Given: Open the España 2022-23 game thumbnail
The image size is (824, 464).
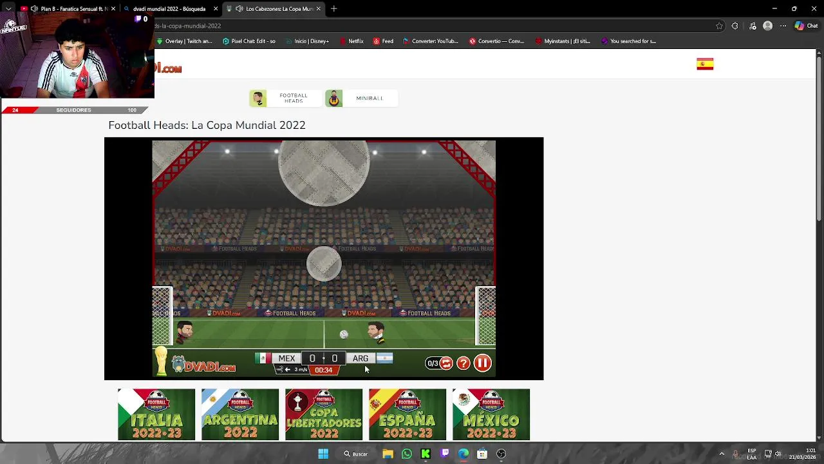Looking at the screenshot, I should click(x=407, y=414).
